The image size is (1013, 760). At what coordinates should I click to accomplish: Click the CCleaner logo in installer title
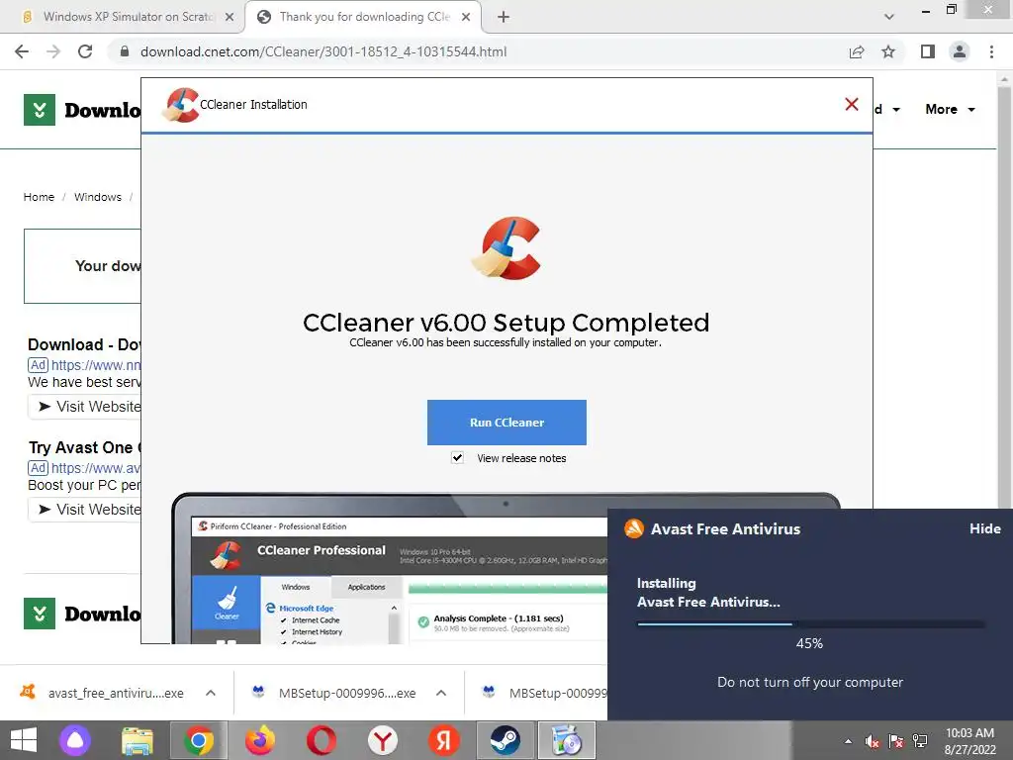180,105
